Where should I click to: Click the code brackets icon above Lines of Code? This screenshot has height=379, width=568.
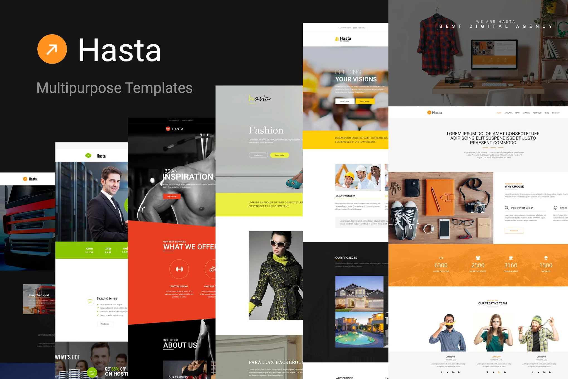(441, 258)
